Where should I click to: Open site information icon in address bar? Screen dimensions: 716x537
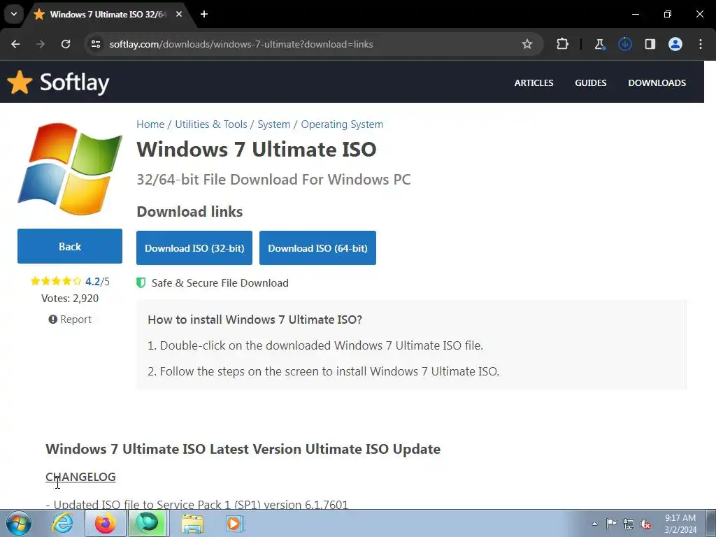click(96, 44)
